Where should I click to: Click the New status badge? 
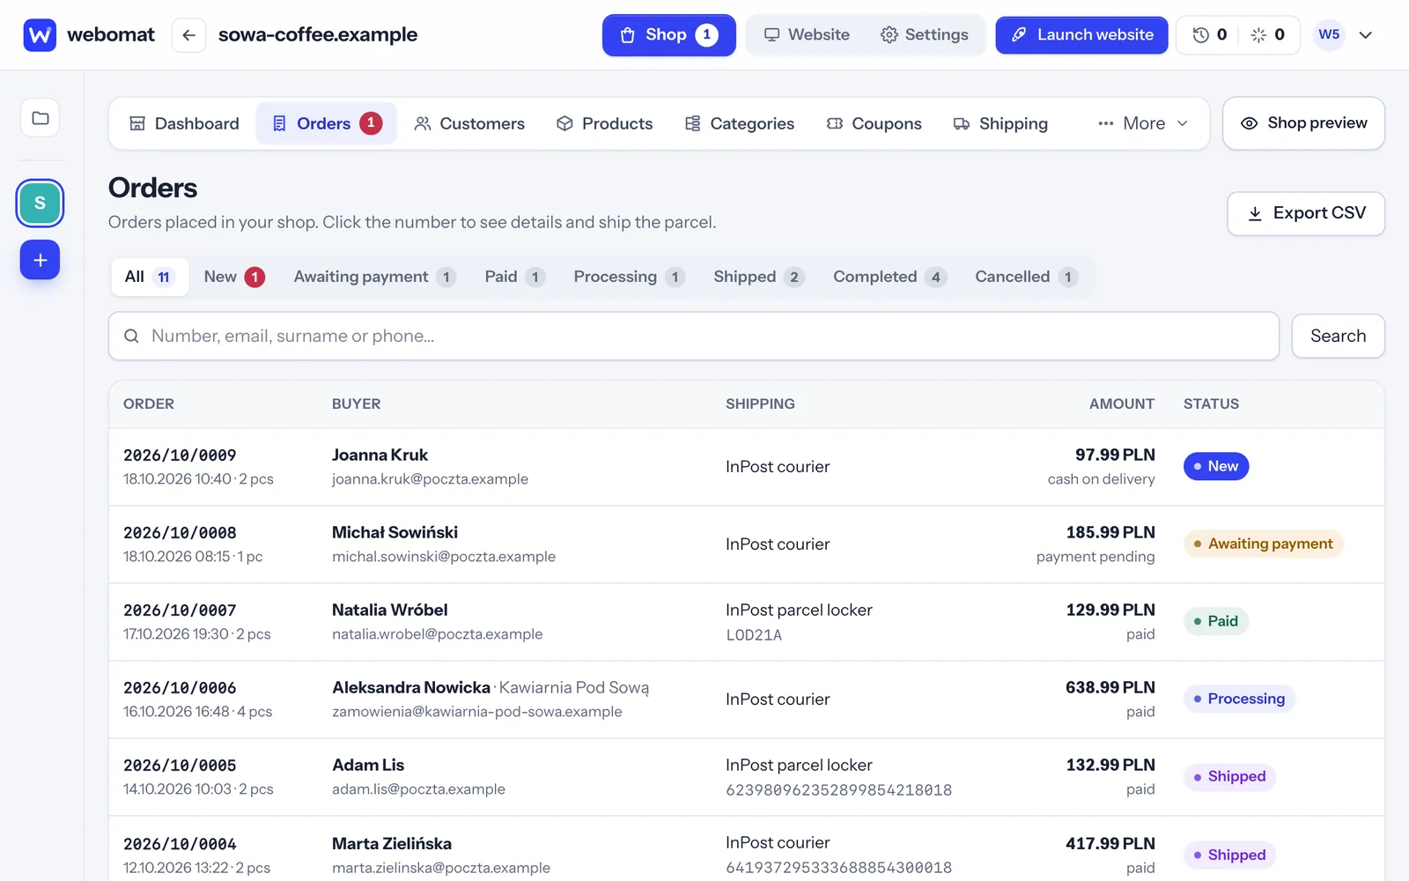(x=1216, y=467)
